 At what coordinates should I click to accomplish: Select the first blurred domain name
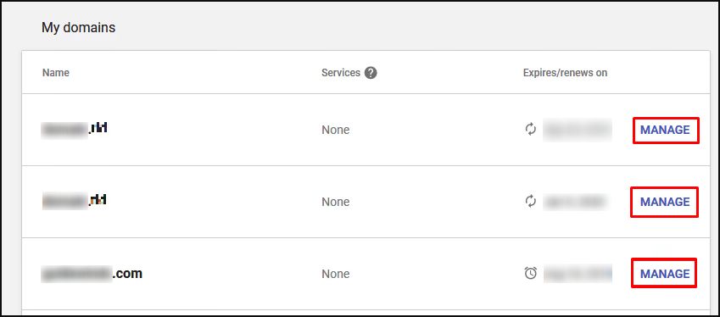click(75, 129)
